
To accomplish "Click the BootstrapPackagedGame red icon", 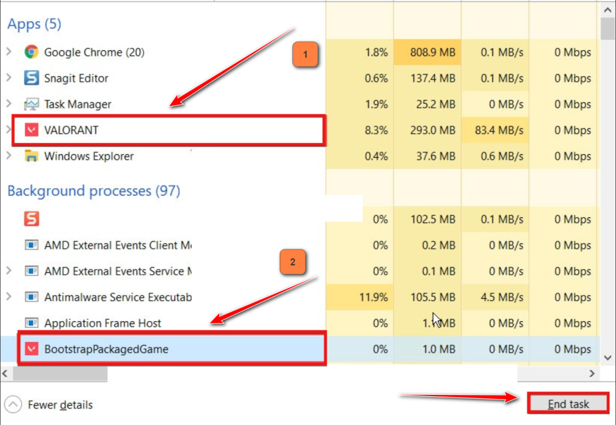I will click(x=31, y=349).
